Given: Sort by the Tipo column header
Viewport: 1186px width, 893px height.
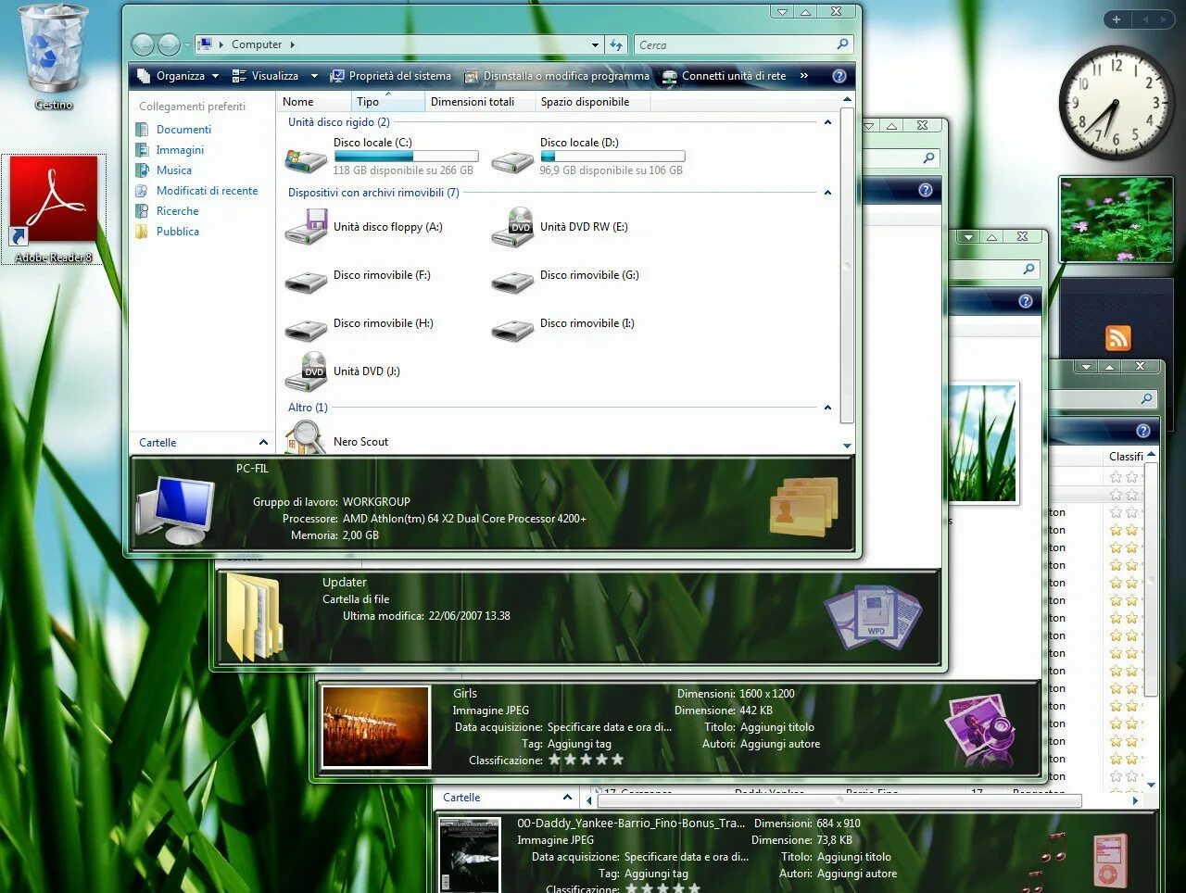Looking at the screenshot, I should pyautogui.click(x=388, y=102).
